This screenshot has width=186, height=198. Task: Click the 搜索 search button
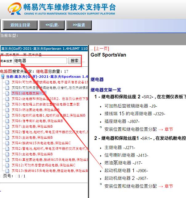(x=75, y=61)
